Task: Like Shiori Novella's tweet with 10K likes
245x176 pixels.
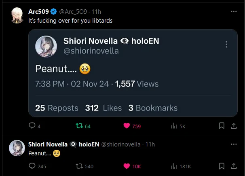Action: 126,166
